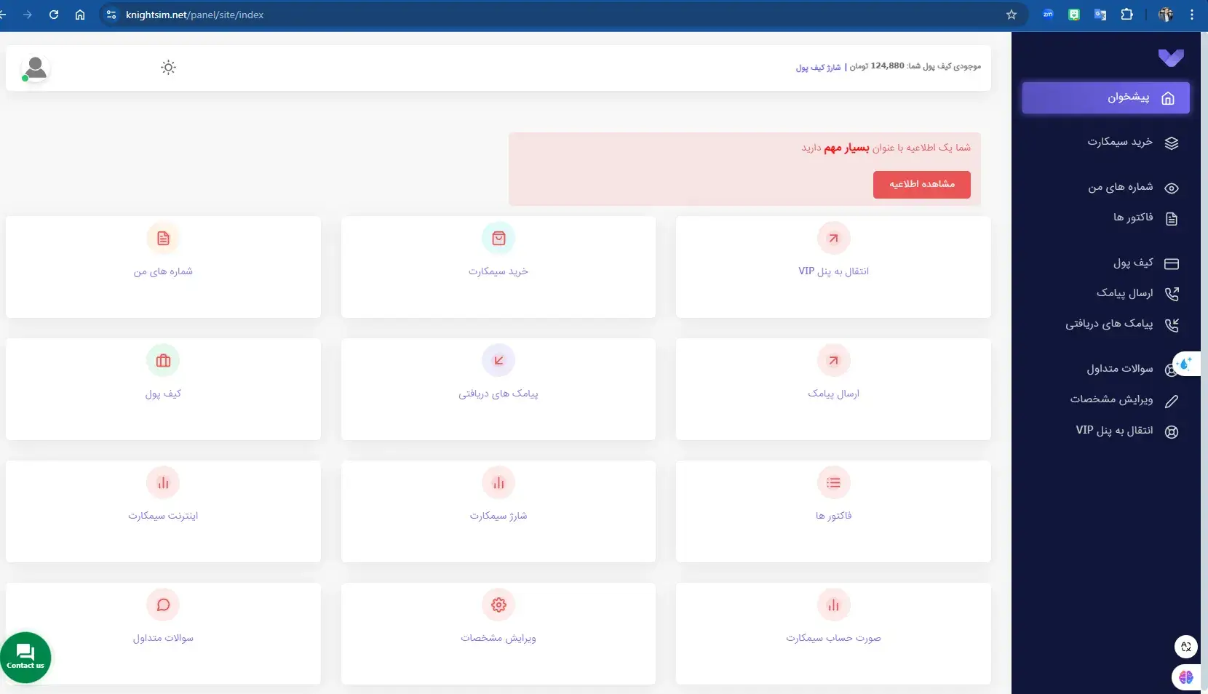
Task: Open سوالات متداول in the sidebar
Action: [x=1120, y=369]
